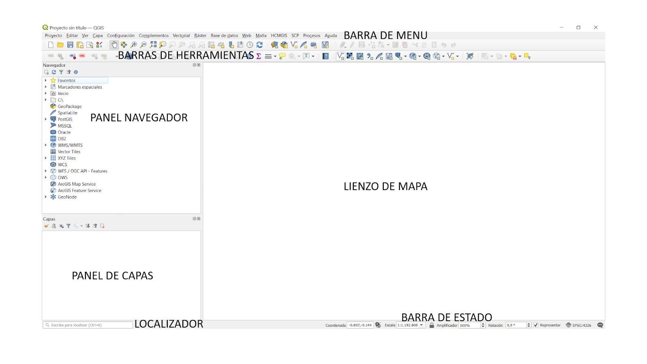Click the New Project icon
Screen dimensions: 647x364
[51, 45]
